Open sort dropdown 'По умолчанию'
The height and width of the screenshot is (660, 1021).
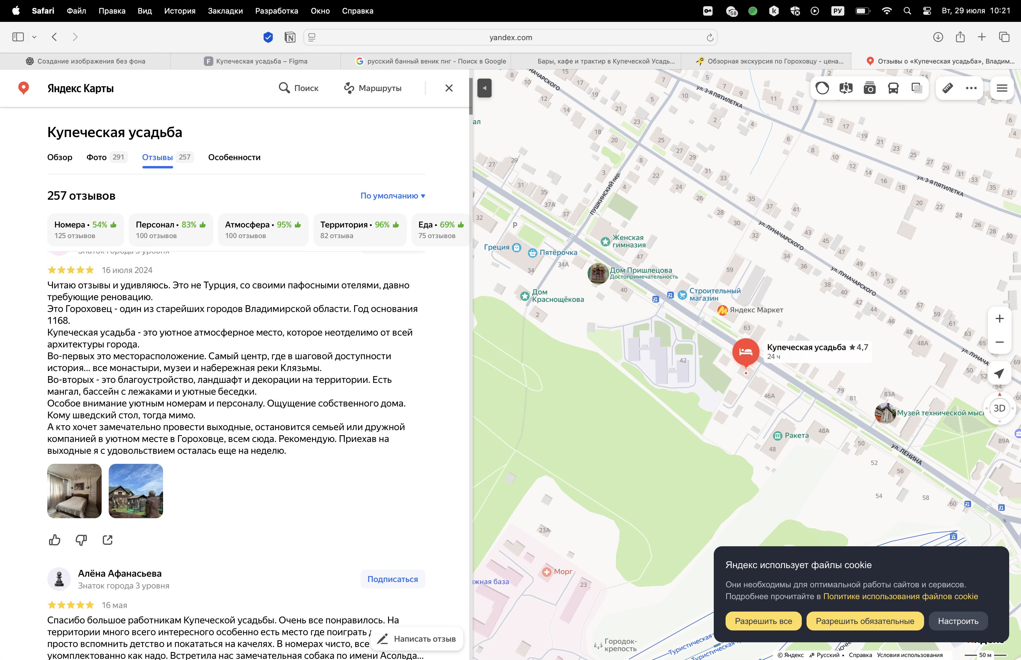[392, 196]
